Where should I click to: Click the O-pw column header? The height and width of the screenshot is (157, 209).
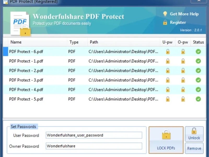(x=183, y=42)
